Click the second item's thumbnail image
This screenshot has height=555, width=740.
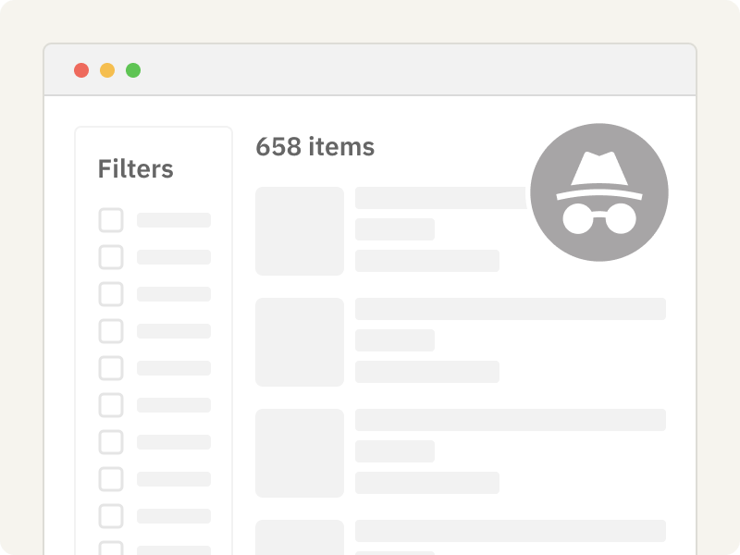(300, 341)
